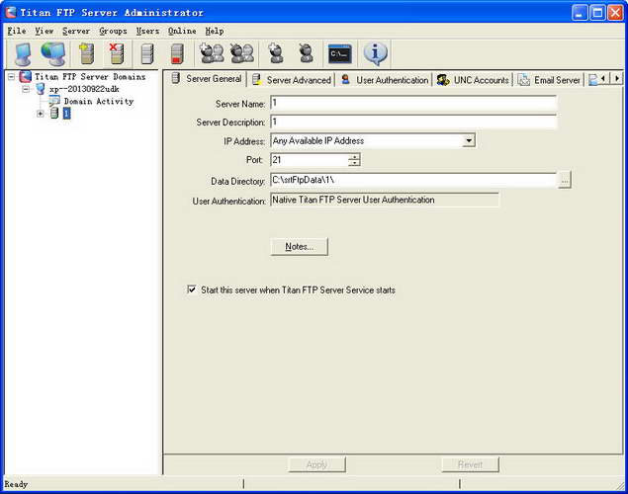
Task: Increase the Port value with up arrow
Action: (354, 156)
